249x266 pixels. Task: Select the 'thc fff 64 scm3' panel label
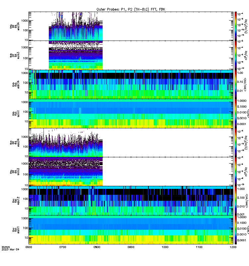(15, 172)
